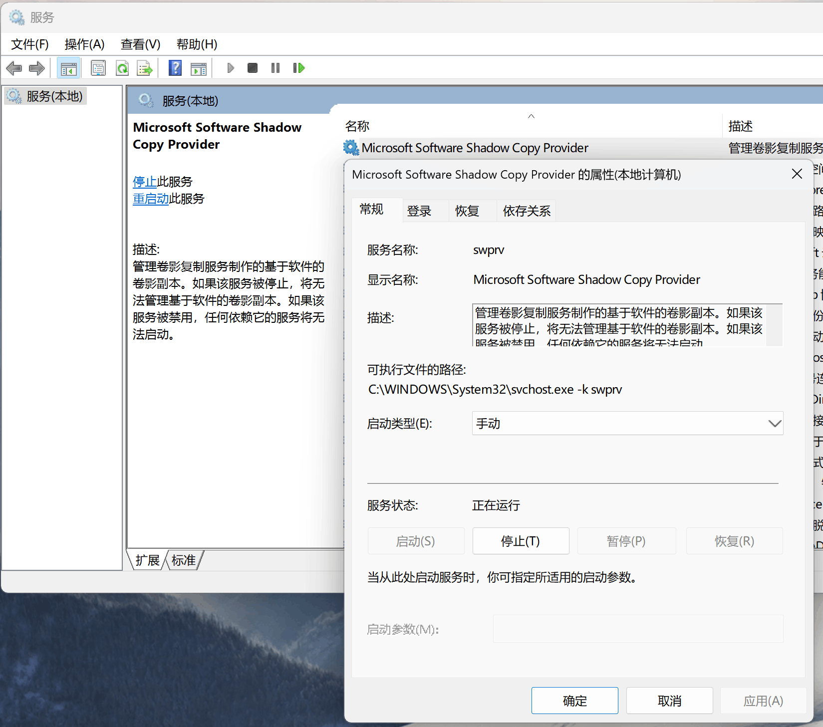Click the 描述 column header
Viewport: 823px width, 727px height.
click(773, 126)
